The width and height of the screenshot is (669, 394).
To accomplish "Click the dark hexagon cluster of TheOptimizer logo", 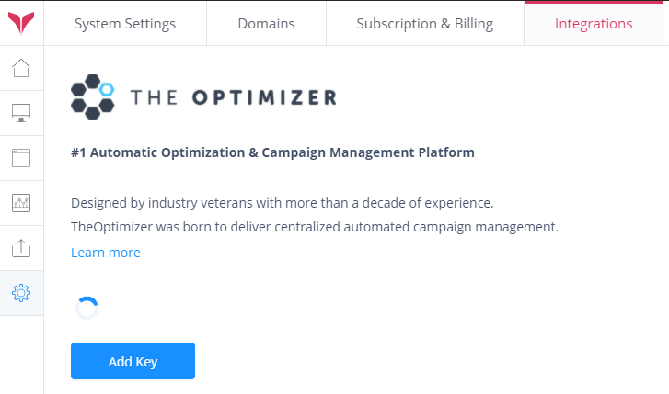I will coord(88,101).
